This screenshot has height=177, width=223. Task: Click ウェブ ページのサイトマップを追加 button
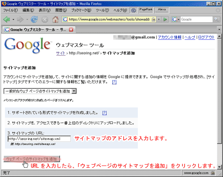32,159
